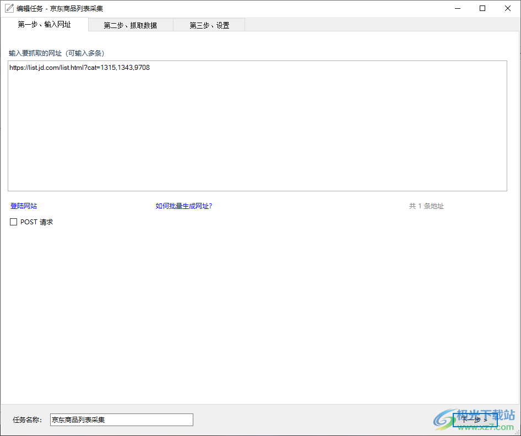Screen dimensions: 521x436
Task: Close the 编辑任务 window
Action: tap(508, 8)
